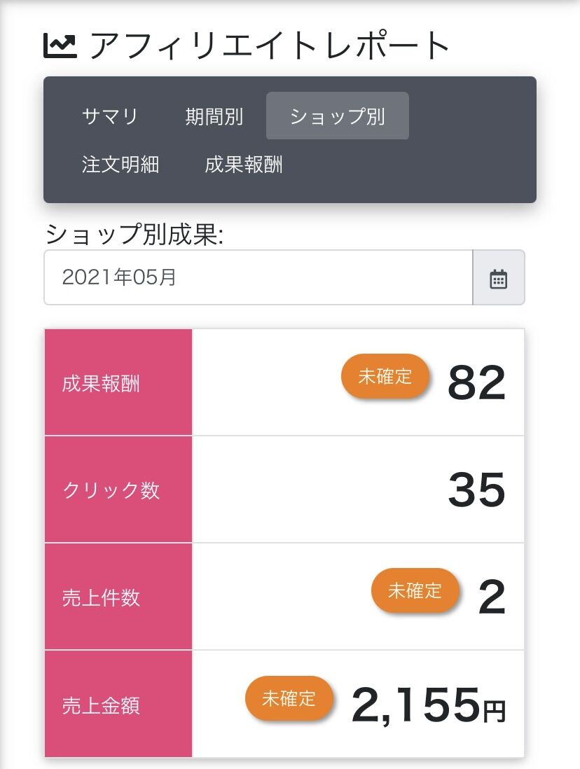
Task: Click the 35 click count value
Action: coord(476,490)
